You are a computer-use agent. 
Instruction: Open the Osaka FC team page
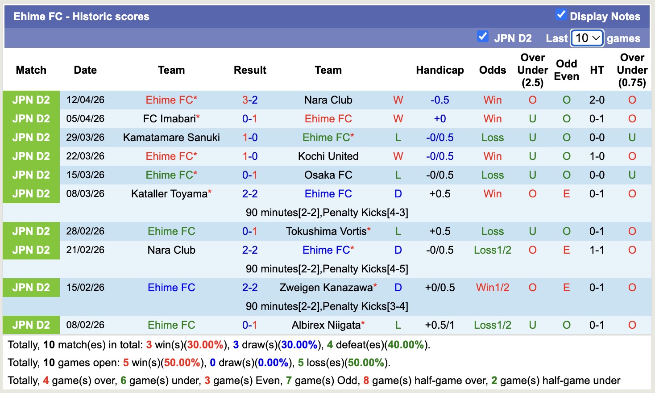(328, 175)
